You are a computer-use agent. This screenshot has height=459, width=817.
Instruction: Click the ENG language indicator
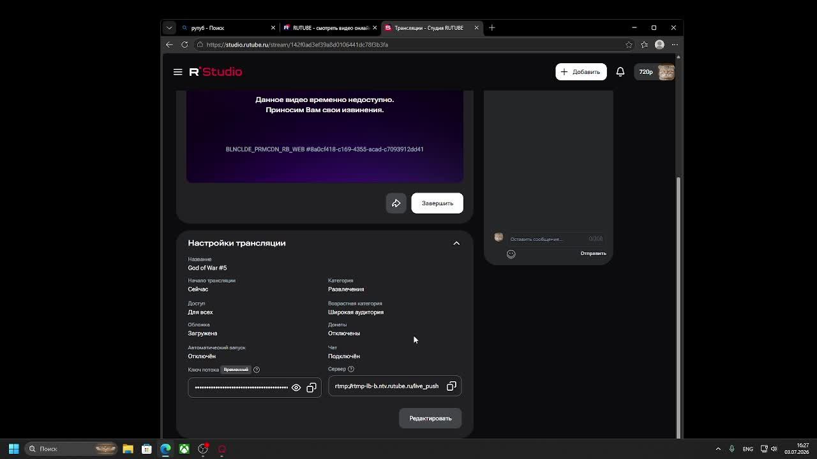coord(747,449)
